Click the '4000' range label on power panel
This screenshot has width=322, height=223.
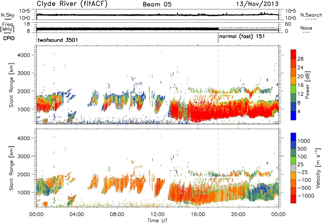pos(23,55)
